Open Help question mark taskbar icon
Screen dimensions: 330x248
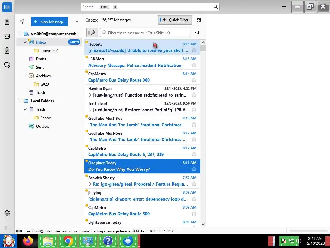tap(108, 241)
